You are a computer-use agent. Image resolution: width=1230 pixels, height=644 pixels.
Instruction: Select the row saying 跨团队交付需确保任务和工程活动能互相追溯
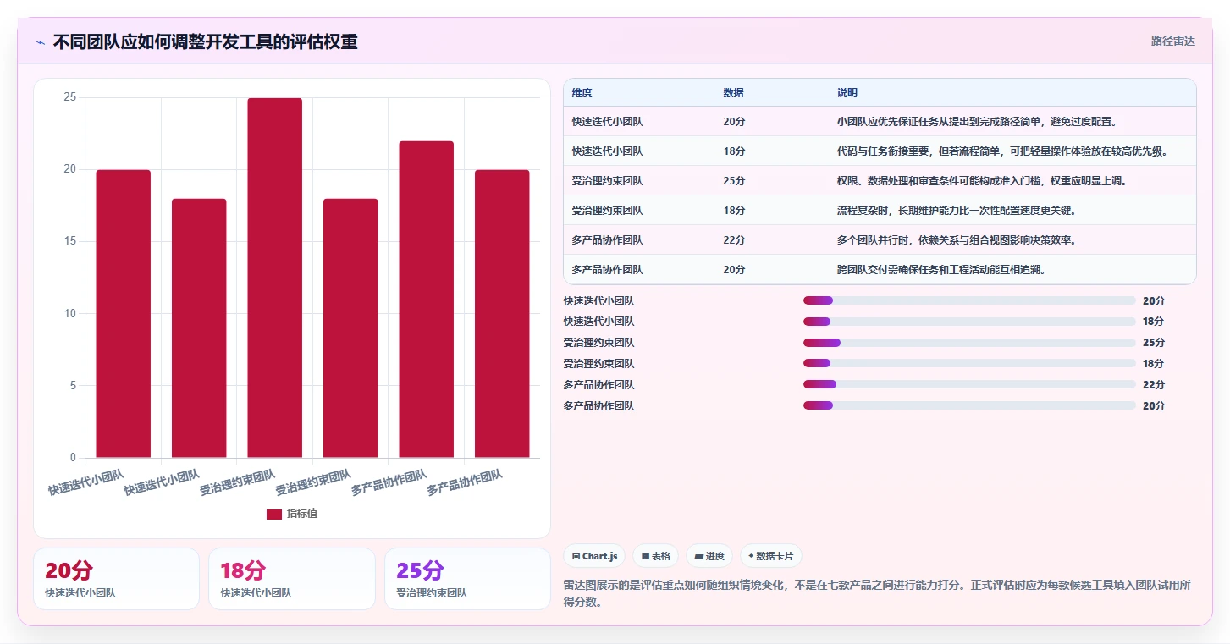pyautogui.click(x=880, y=269)
